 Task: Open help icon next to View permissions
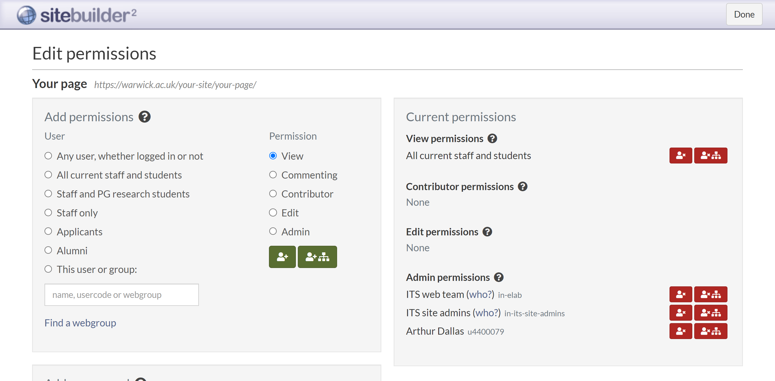492,139
